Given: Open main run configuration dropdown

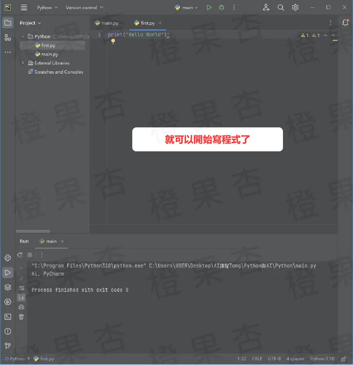Looking at the screenshot, I should pyautogui.click(x=186, y=8).
